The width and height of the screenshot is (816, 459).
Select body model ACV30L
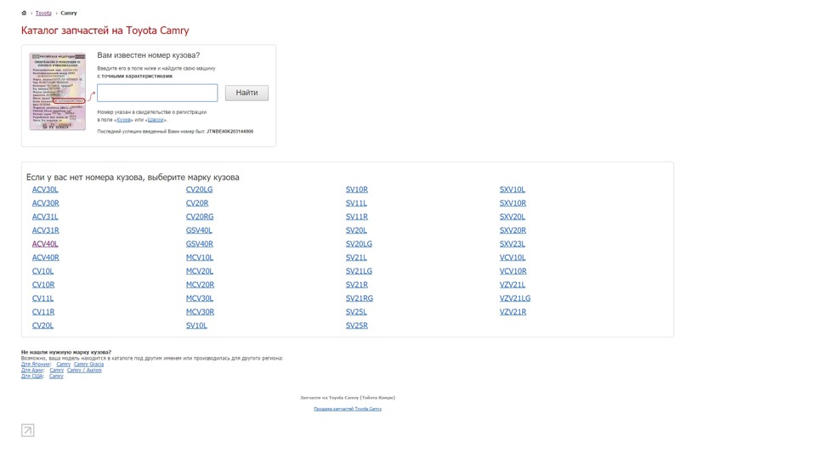point(45,190)
